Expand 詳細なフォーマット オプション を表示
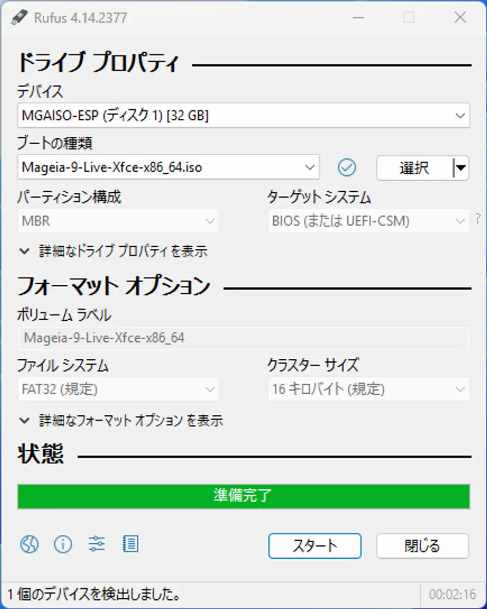Viewport: 487px width, 609px height. coord(121,420)
